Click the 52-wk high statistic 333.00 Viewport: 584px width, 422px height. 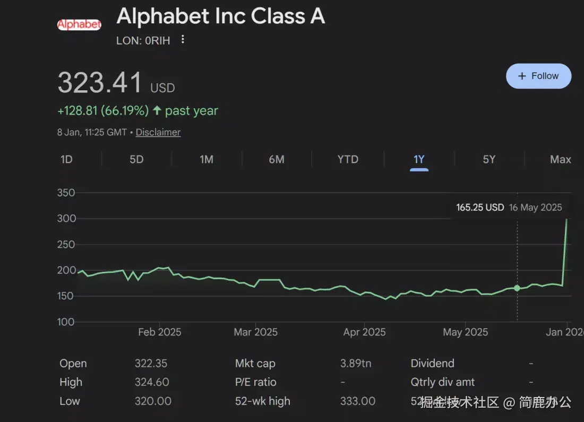click(358, 401)
